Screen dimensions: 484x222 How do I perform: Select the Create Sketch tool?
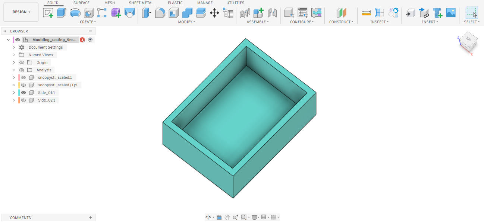pos(48,13)
